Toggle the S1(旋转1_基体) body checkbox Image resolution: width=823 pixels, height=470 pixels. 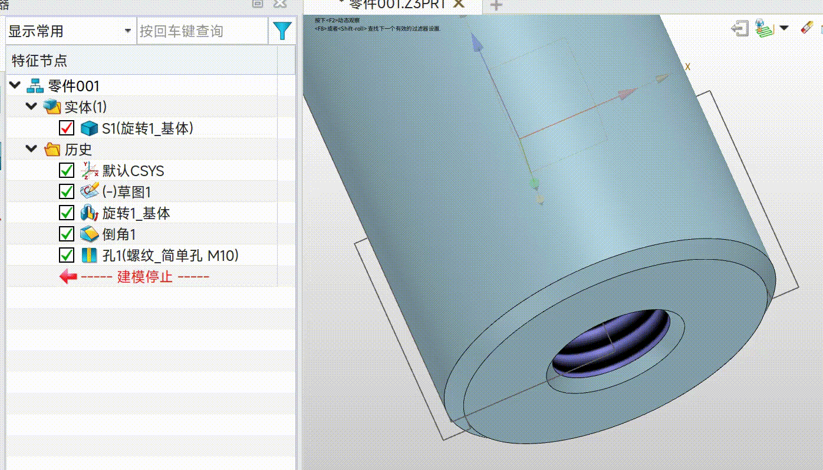[x=67, y=128]
